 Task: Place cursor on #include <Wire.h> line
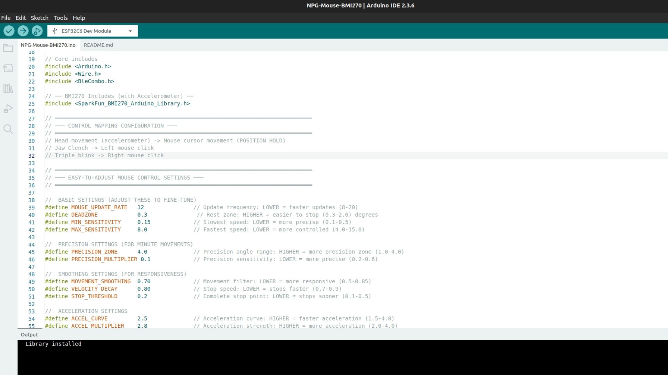click(x=73, y=74)
